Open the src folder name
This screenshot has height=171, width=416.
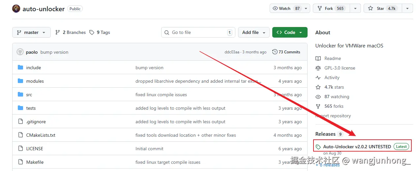point(29,95)
